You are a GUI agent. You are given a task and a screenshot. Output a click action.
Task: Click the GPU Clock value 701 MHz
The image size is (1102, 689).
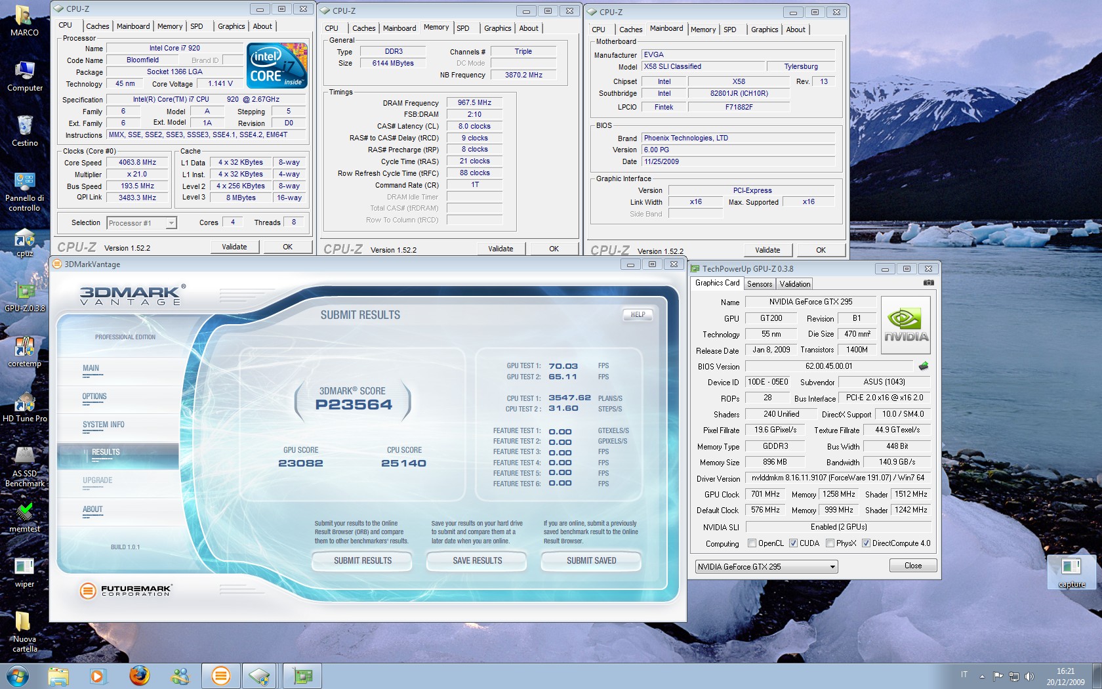pos(765,495)
